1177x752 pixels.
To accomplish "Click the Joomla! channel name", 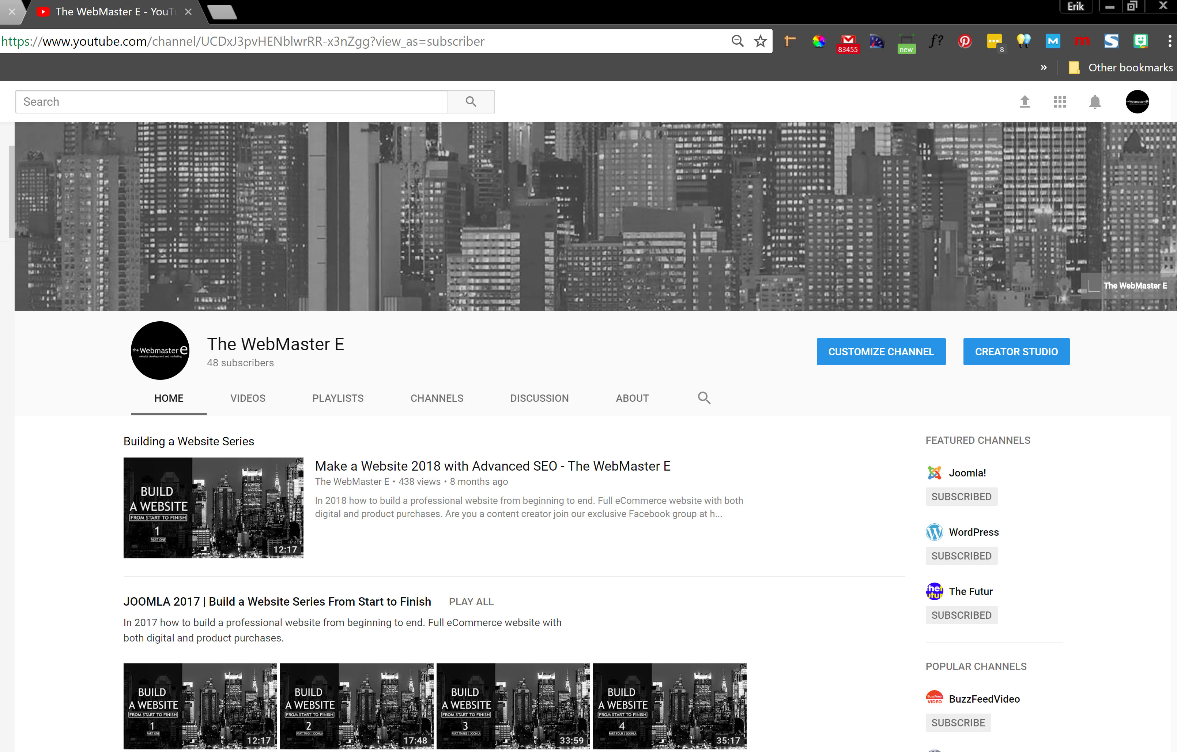I will click(x=967, y=473).
